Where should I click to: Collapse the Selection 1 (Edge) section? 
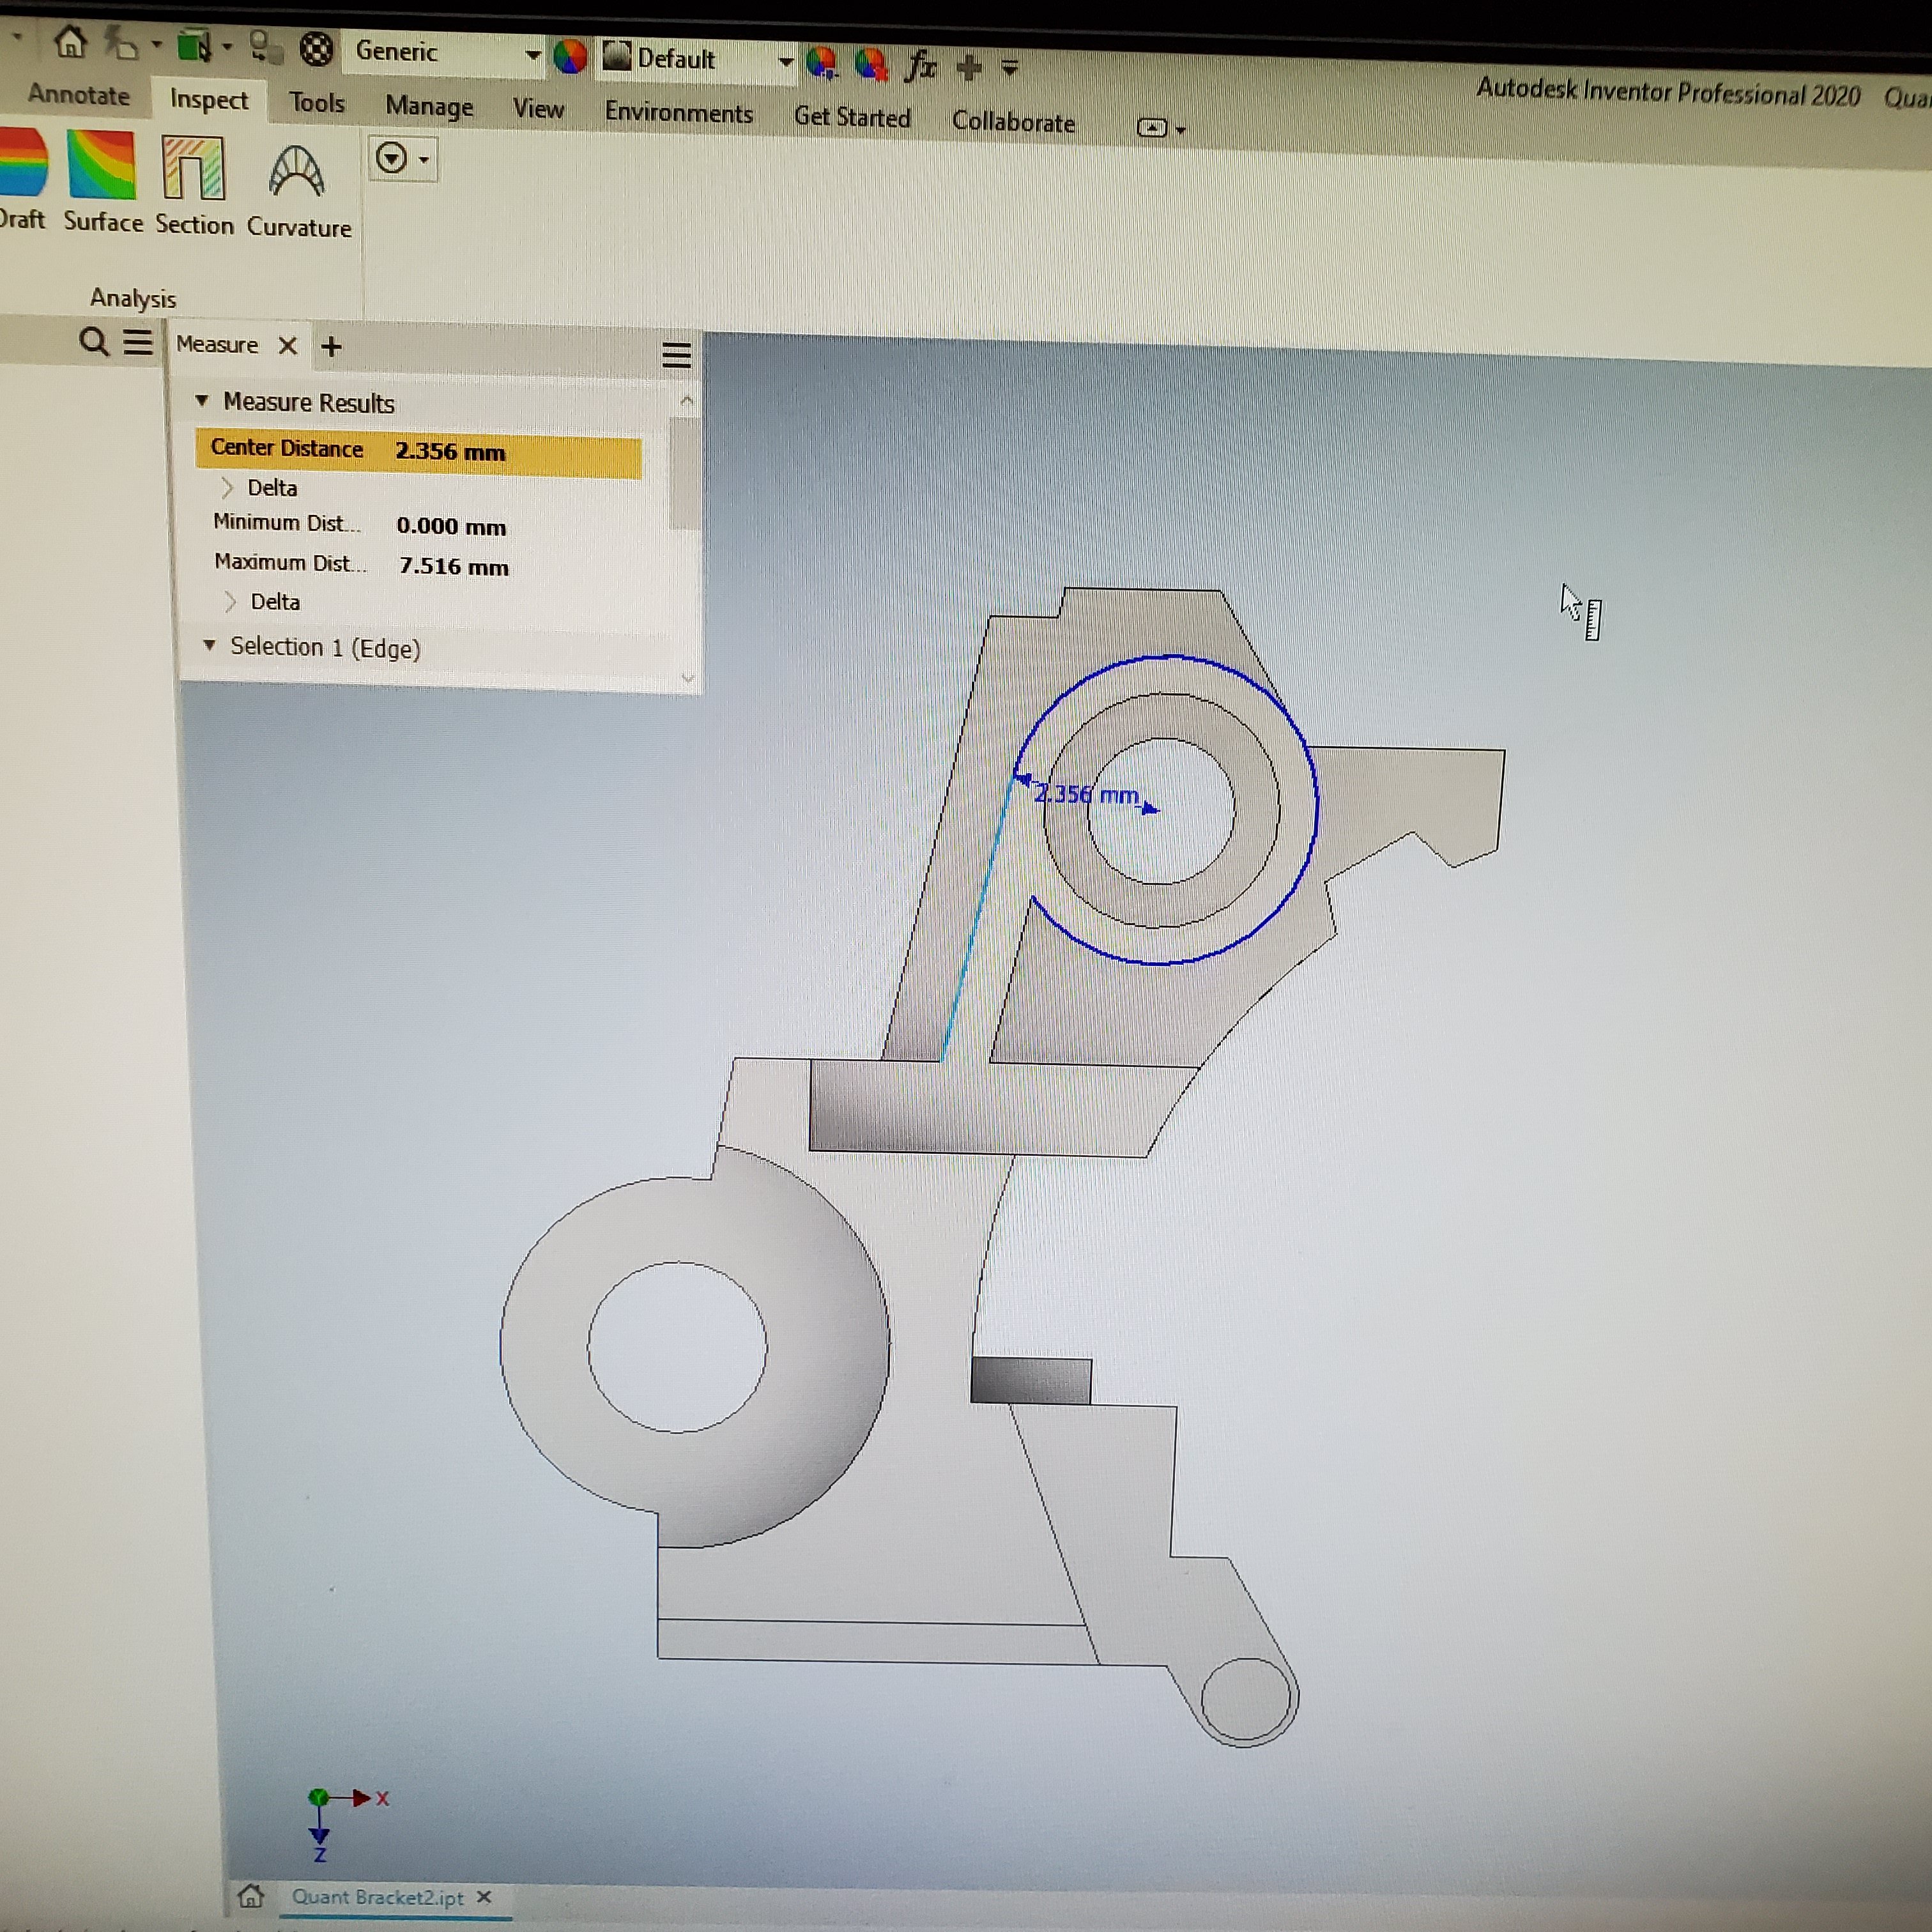(209, 646)
